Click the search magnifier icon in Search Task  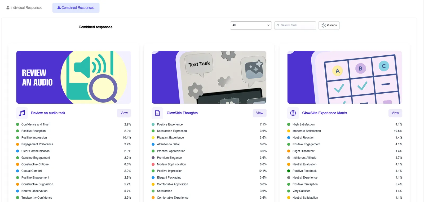(278, 25)
